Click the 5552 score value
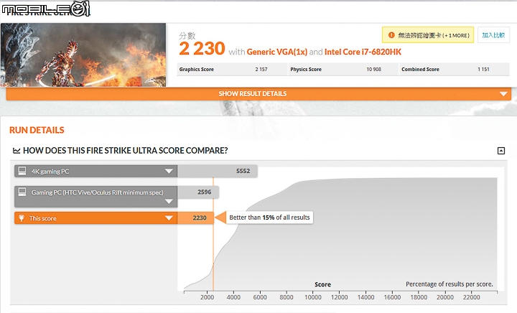Screen dimensions: 517x313 [243, 171]
